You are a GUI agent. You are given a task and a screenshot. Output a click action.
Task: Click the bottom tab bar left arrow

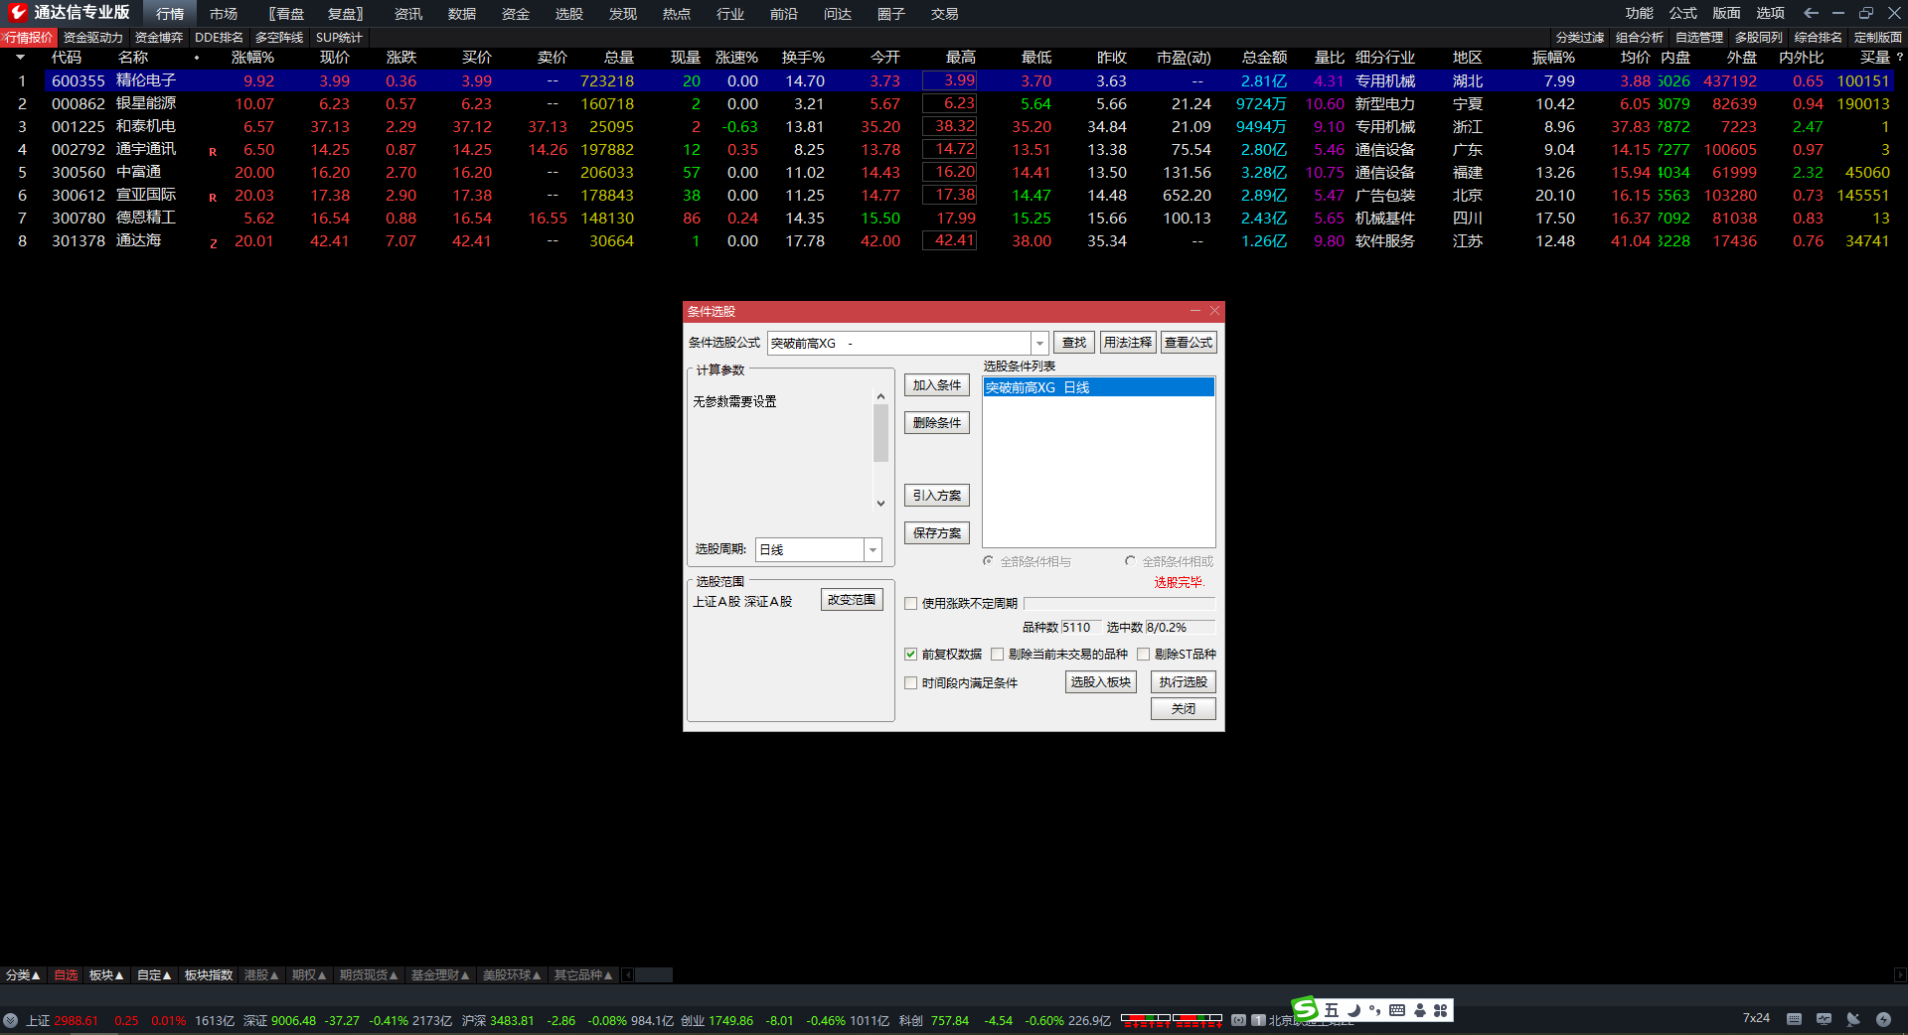(x=628, y=975)
